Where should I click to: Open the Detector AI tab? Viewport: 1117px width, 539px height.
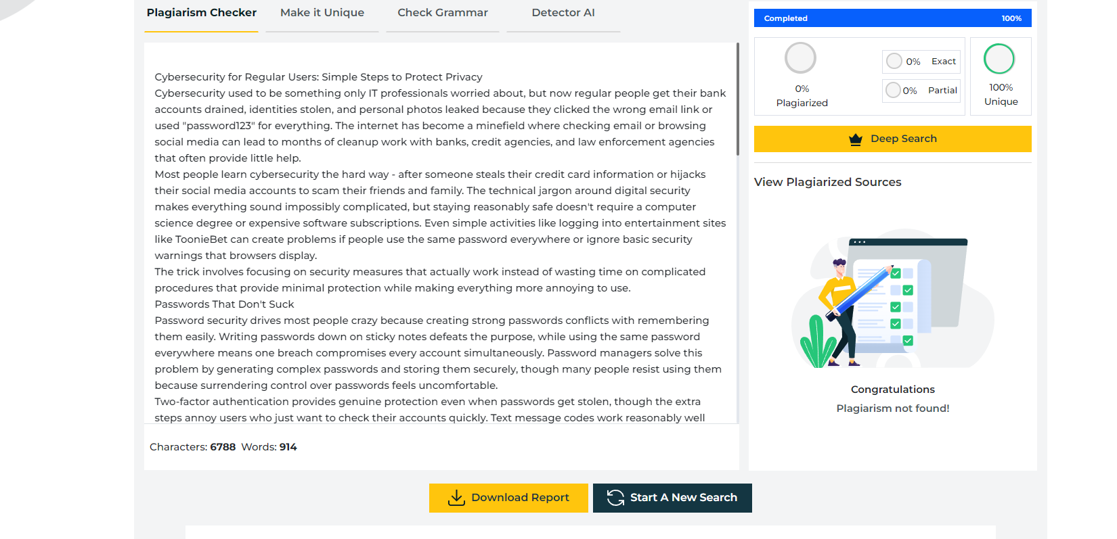563,13
